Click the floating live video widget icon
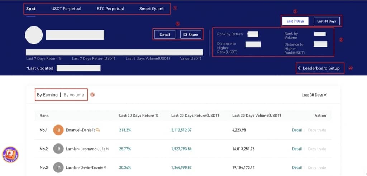This screenshot has width=367, height=176. click(10, 154)
